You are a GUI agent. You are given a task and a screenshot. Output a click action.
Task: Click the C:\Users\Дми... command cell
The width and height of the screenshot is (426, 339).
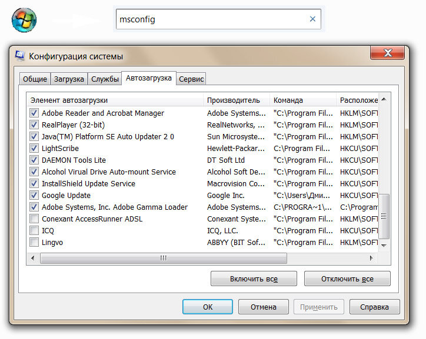[302, 195]
